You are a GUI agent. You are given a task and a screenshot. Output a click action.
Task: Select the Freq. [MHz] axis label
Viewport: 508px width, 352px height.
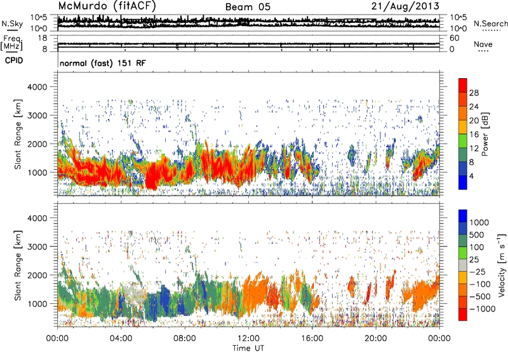(x=11, y=43)
